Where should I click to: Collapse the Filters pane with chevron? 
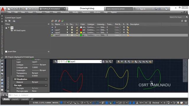coord(48,24)
